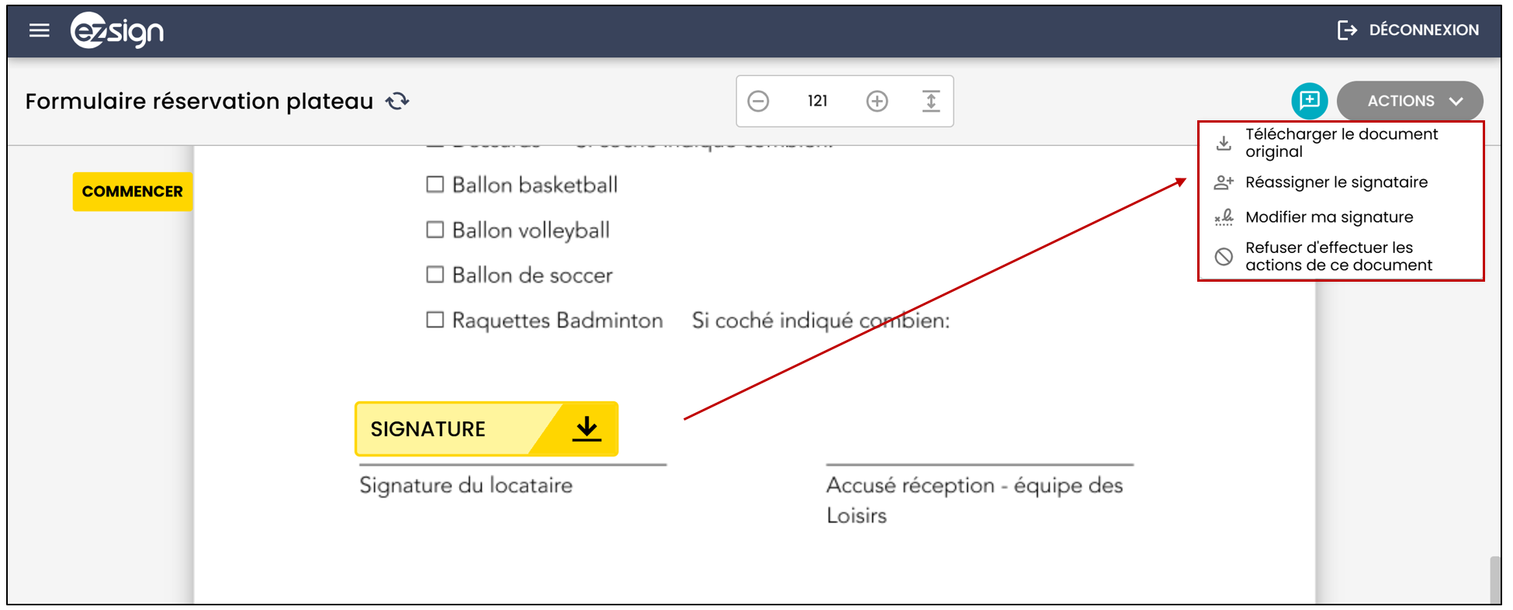The image size is (1513, 610).
Task: Click the logout arrow icon
Action: (1347, 30)
